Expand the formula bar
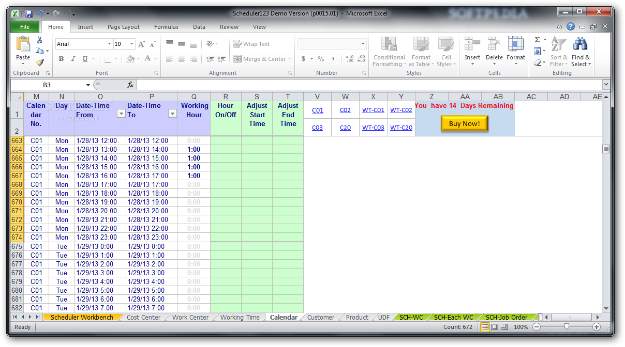This screenshot has height=347, width=625. point(606,84)
